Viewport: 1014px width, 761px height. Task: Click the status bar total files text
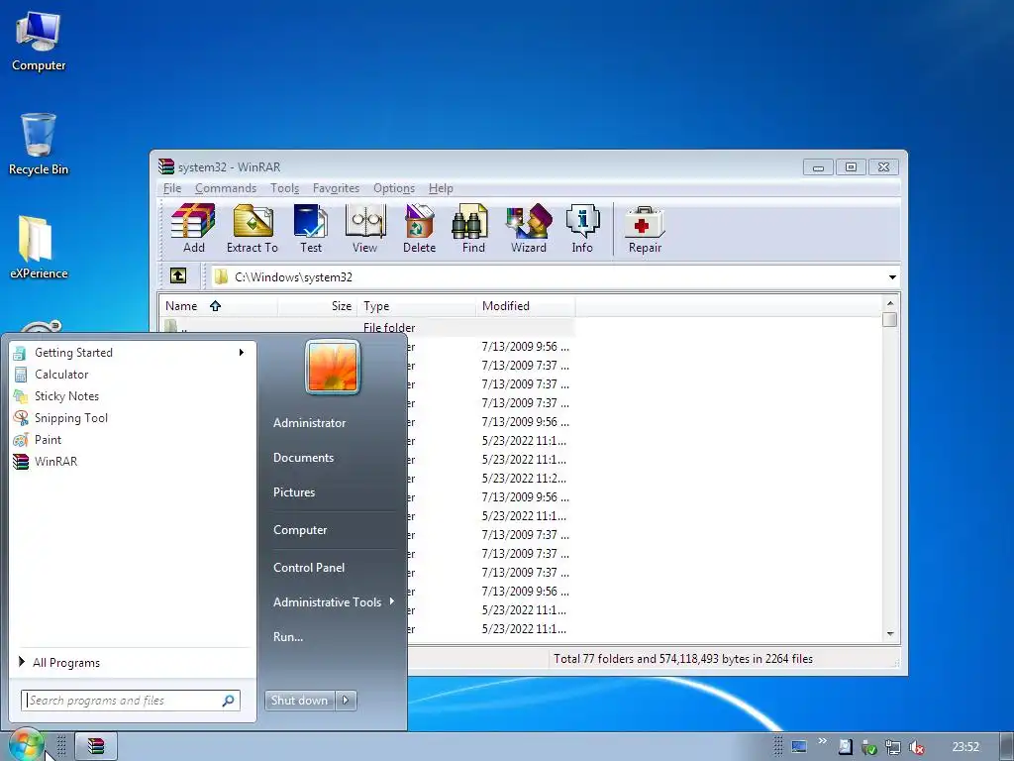tap(683, 659)
